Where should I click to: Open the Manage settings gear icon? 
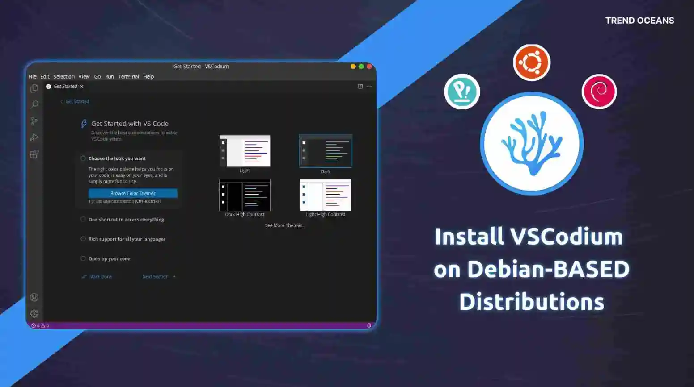pyautogui.click(x=34, y=313)
